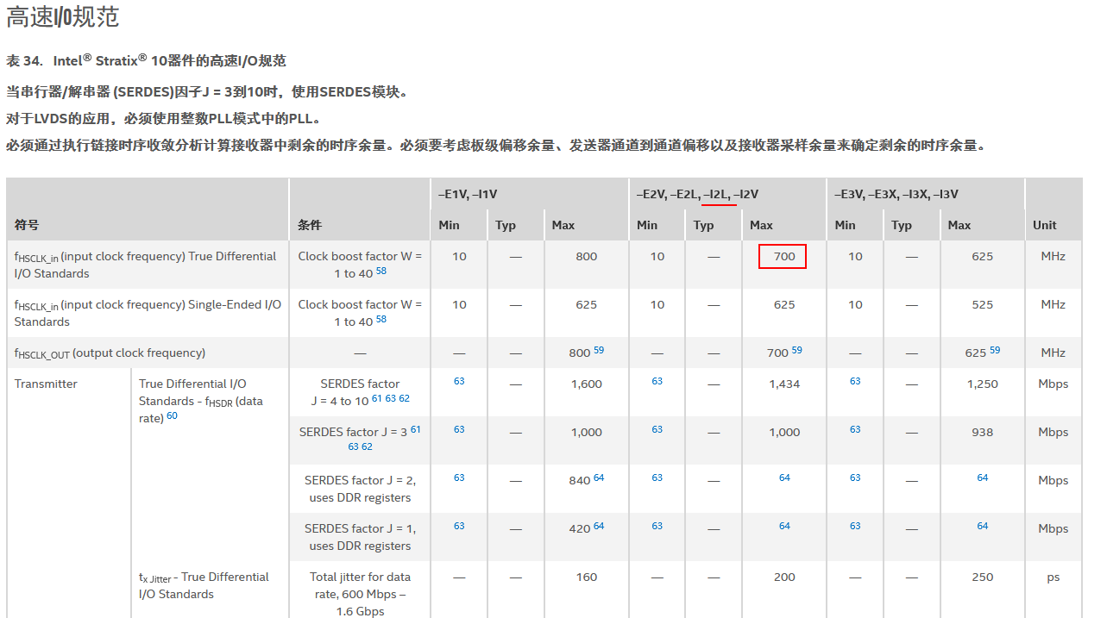Select the red-highlighted 700 MHz value
Screen dimensions: 1107x618
pos(783,256)
